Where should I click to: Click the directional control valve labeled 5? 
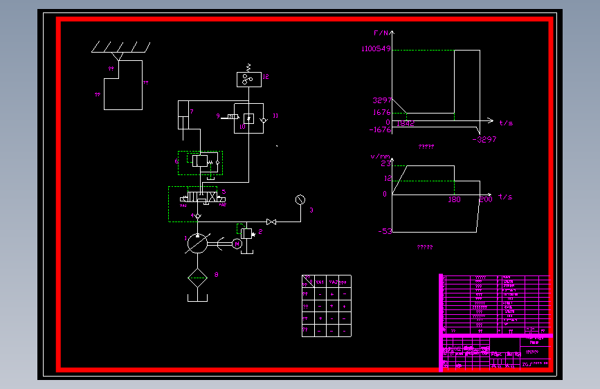(203, 197)
